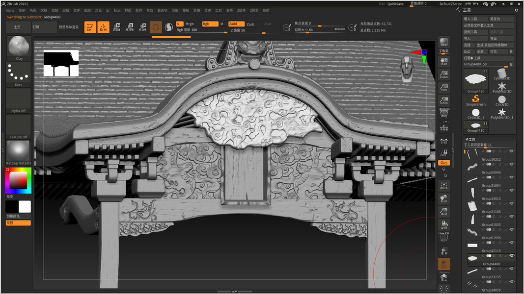This screenshot has width=524, height=294.
Task: Hide the Group21188 subtool via eye icon
Action: [x=512, y=203]
